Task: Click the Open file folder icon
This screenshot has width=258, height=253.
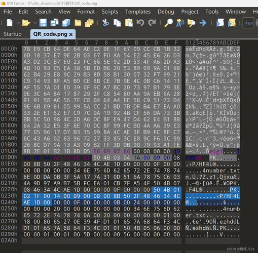Action: [x=26, y=23]
